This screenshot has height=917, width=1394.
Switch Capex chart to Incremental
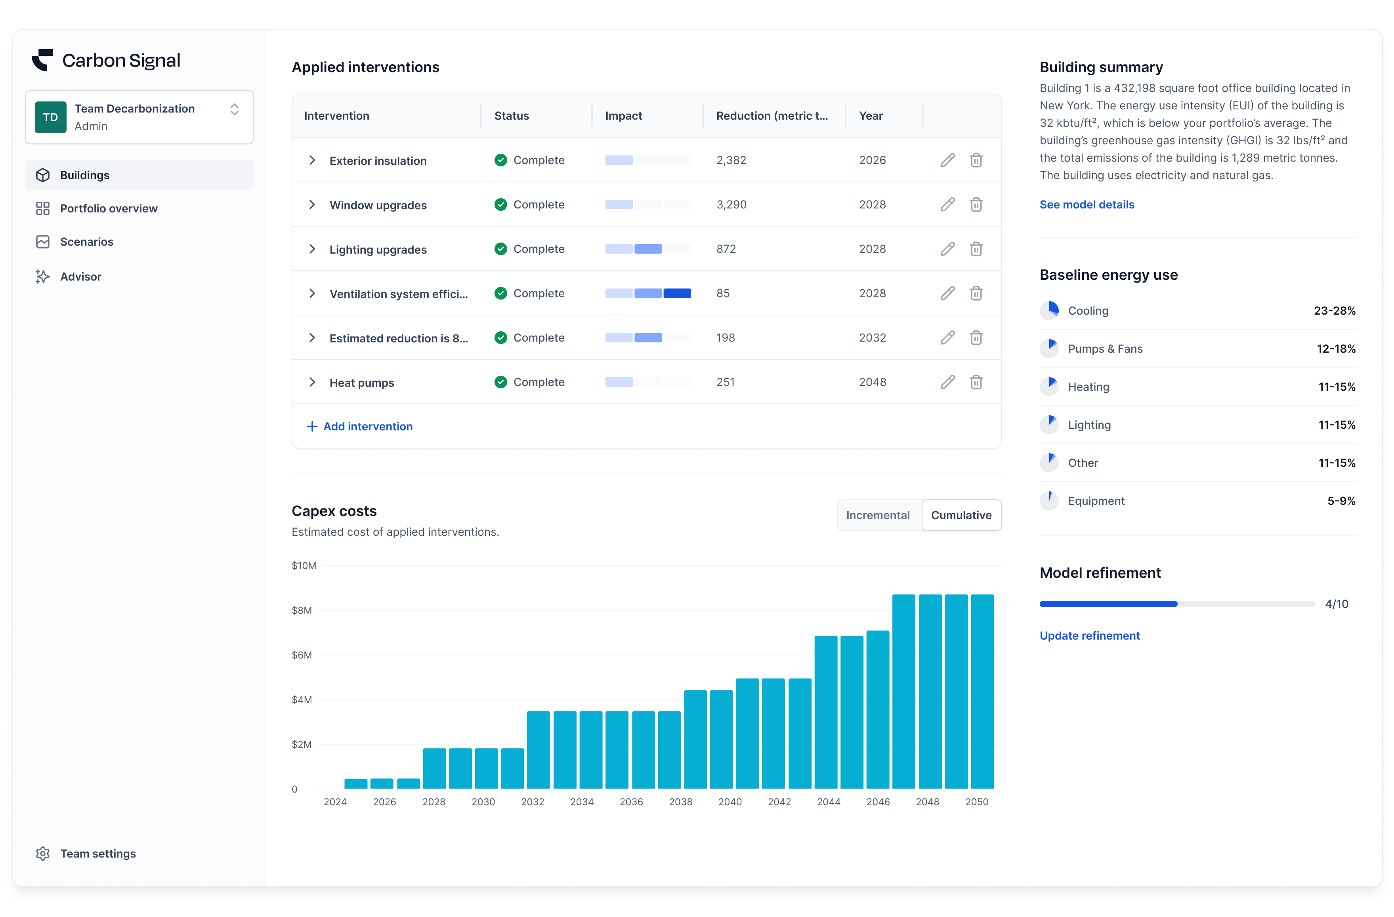click(877, 515)
